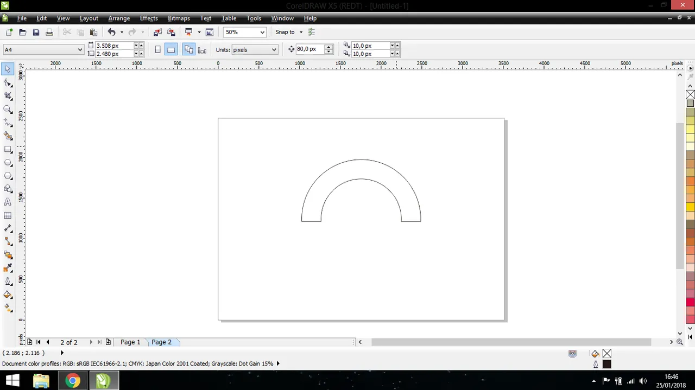Add a page after the last
695x390 pixels.
pos(108,342)
